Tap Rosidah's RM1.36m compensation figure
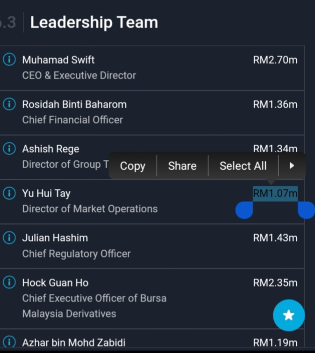Image resolution: width=315 pixels, height=353 pixels. (x=275, y=104)
